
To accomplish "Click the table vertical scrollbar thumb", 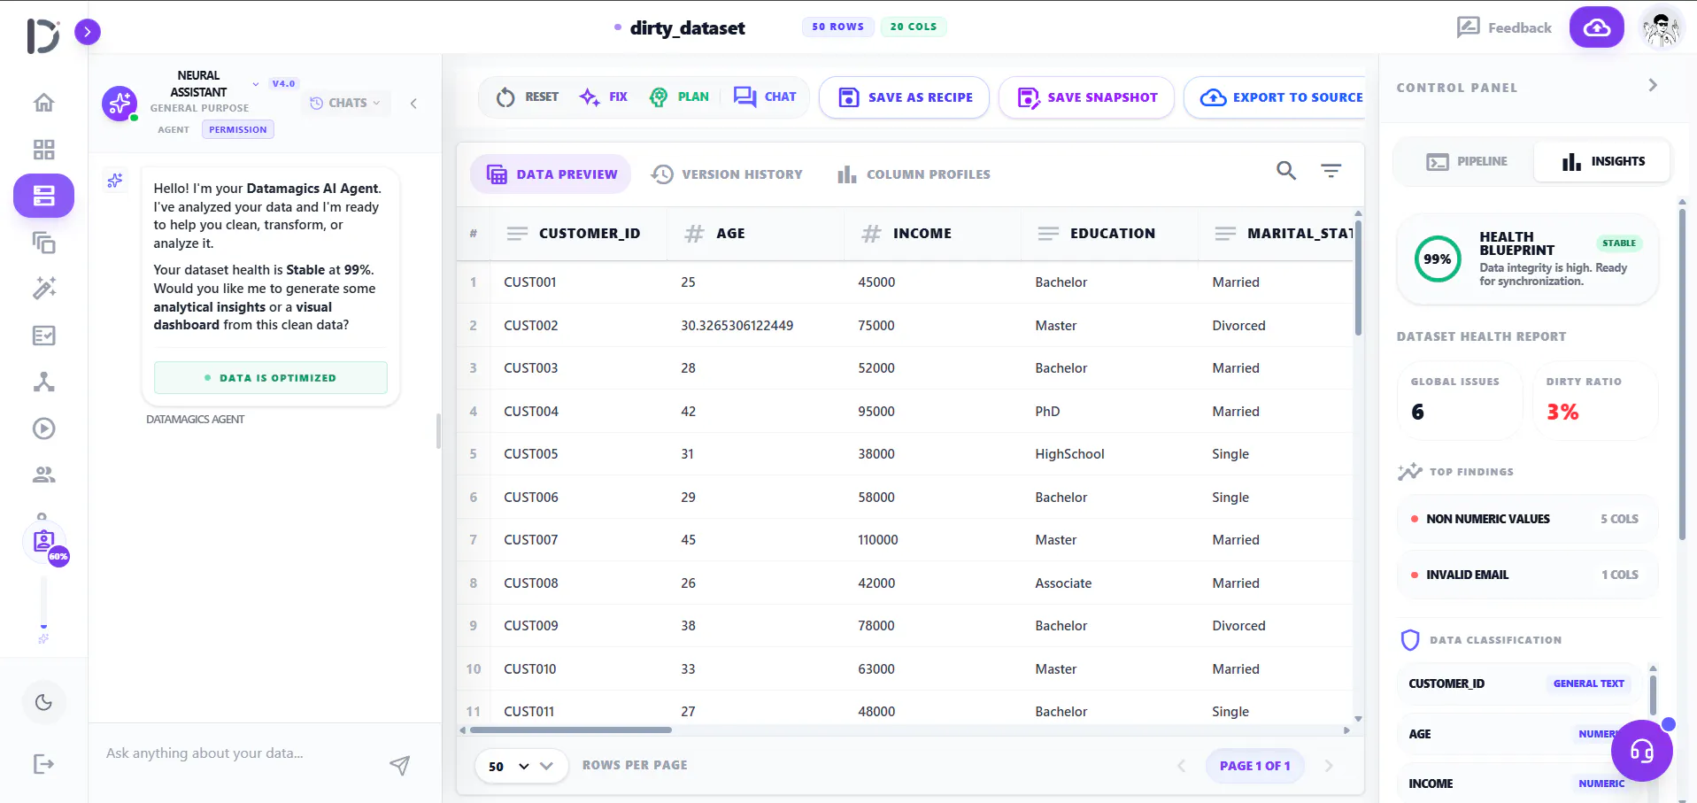I will coord(1358,278).
